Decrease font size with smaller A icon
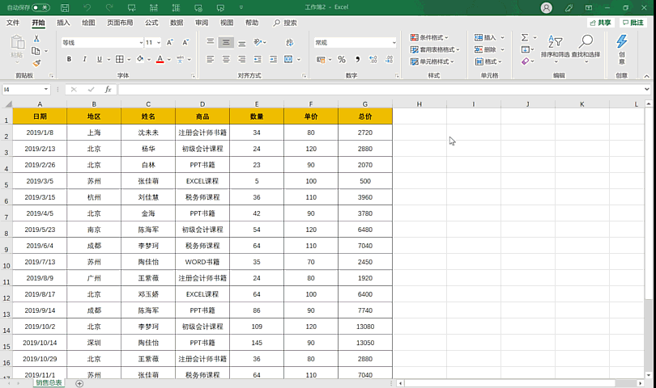656x388 pixels. pyautogui.click(x=185, y=43)
